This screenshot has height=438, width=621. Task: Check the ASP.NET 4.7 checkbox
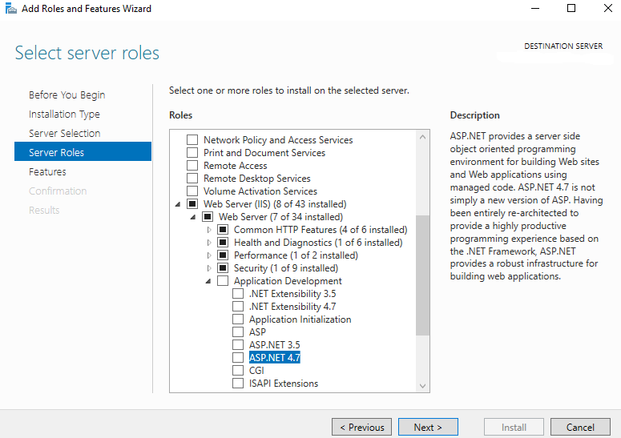point(238,358)
